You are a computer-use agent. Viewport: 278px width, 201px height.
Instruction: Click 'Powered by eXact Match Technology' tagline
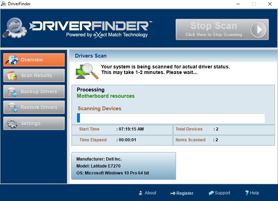107,35
